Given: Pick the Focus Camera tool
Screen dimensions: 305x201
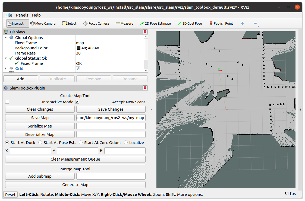Looking at the screenshot, I should coord(96,24).
